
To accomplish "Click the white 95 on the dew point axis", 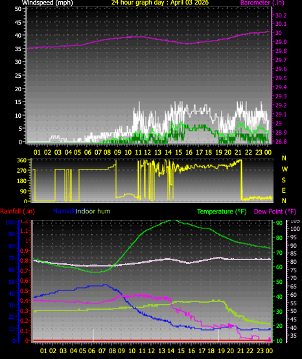I will (x=294, y=237).
